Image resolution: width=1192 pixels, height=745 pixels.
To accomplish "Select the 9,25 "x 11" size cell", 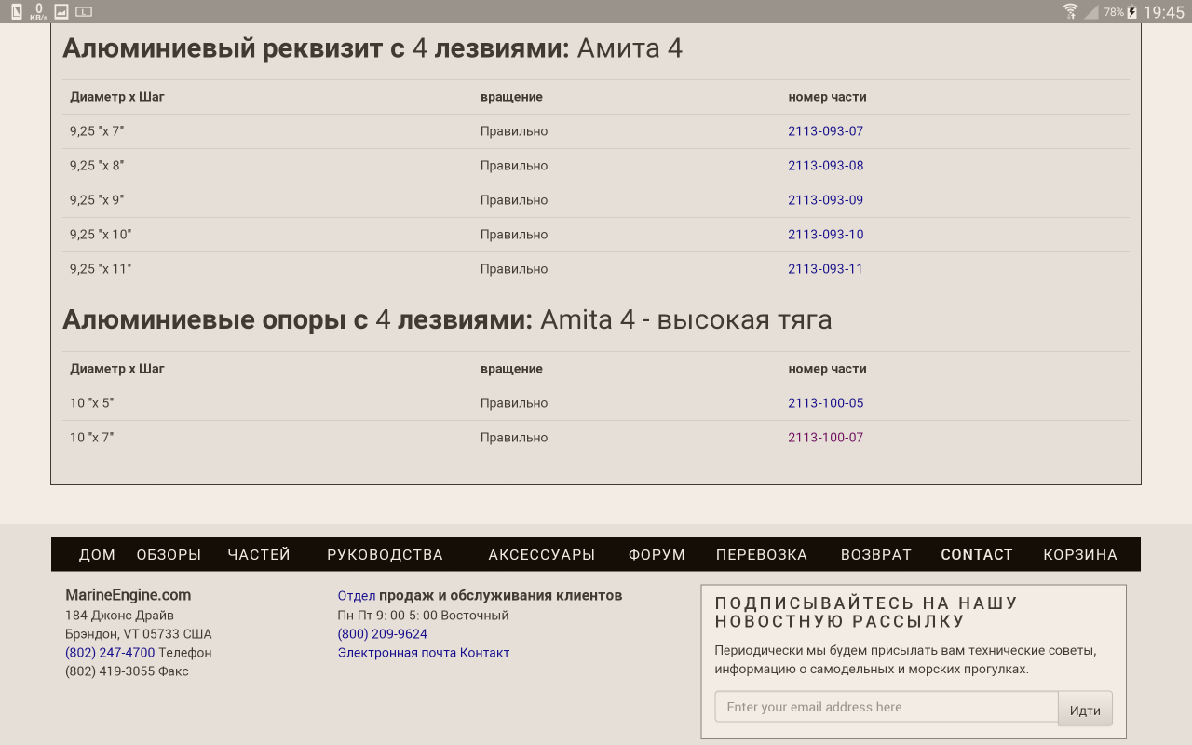I will pos(101,269).
